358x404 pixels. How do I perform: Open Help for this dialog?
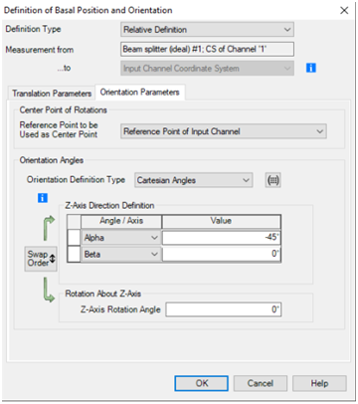[319, 383]
